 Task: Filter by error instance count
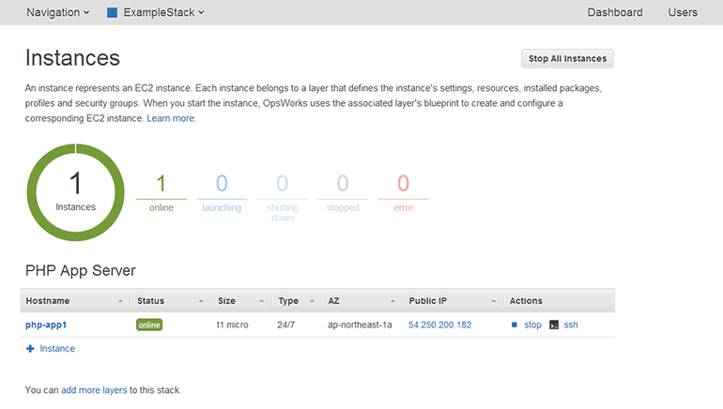pos(403,190)
